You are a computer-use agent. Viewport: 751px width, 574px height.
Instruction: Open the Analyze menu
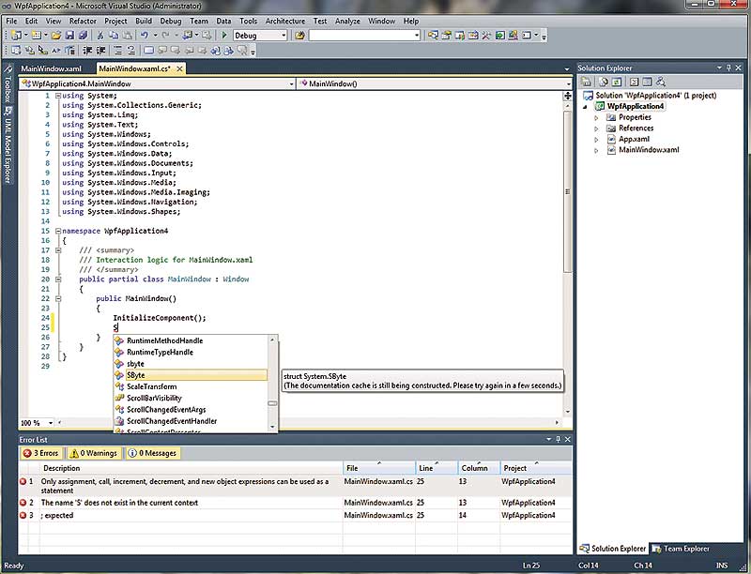point(347,21)
